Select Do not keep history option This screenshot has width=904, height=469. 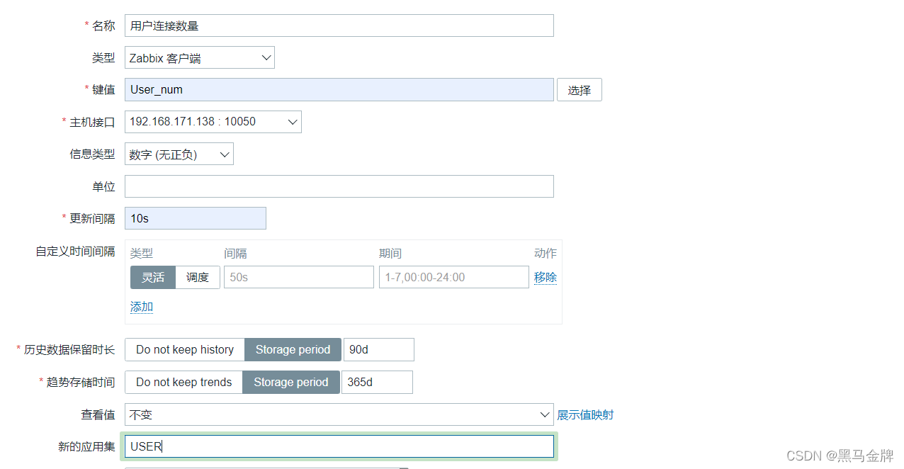[185, 349]
